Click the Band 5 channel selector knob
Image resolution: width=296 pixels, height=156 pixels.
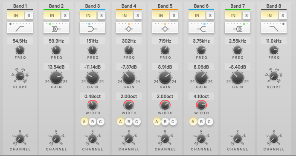(x=165, y=139)
